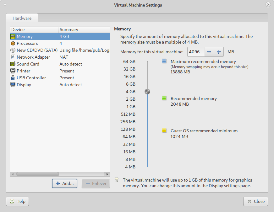
Task: Click the Processors chip icon
Action: pyautogui.click(x=13, y=43)
